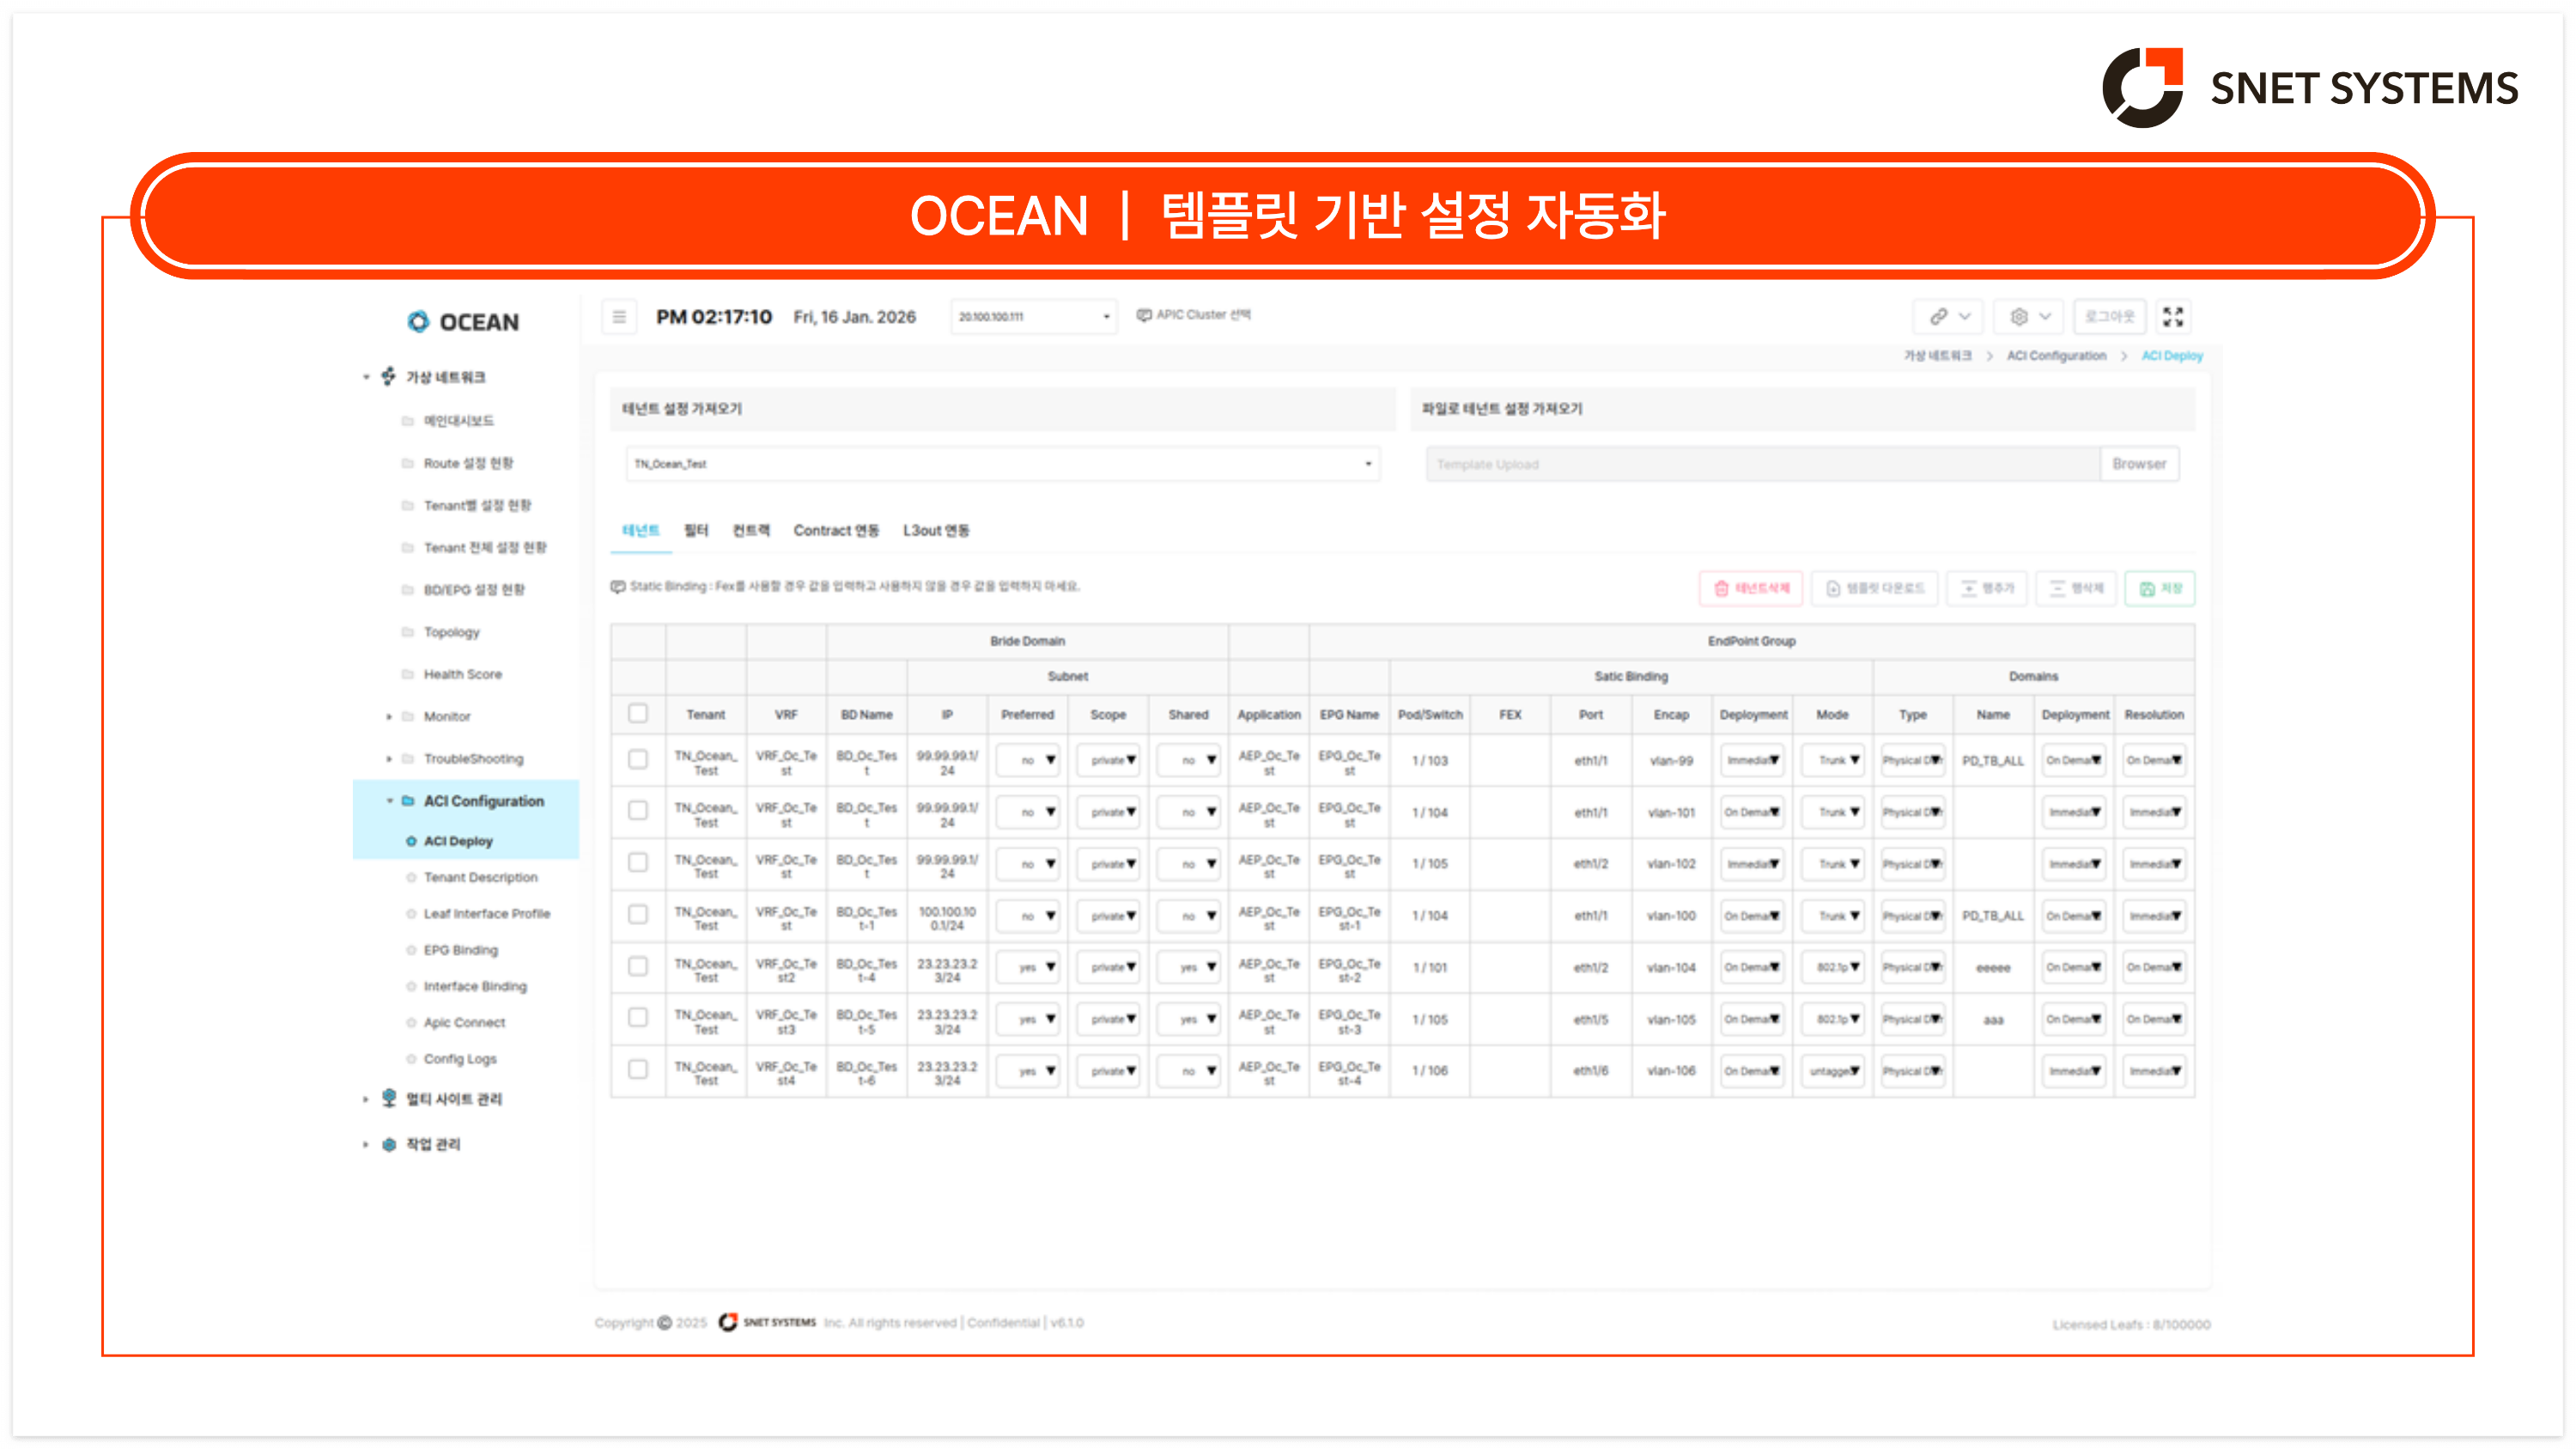Click the 로그아웃 logout button
The width and height of the screenshot is (2576, 1449).
tap(2108, 317)
